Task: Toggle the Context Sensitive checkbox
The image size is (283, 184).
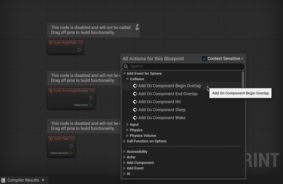Action: [204, 59]
